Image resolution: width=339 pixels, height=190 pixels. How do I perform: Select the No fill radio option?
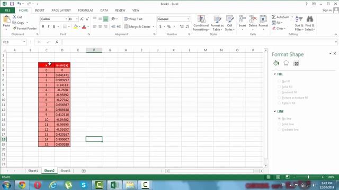pos(279,81)
